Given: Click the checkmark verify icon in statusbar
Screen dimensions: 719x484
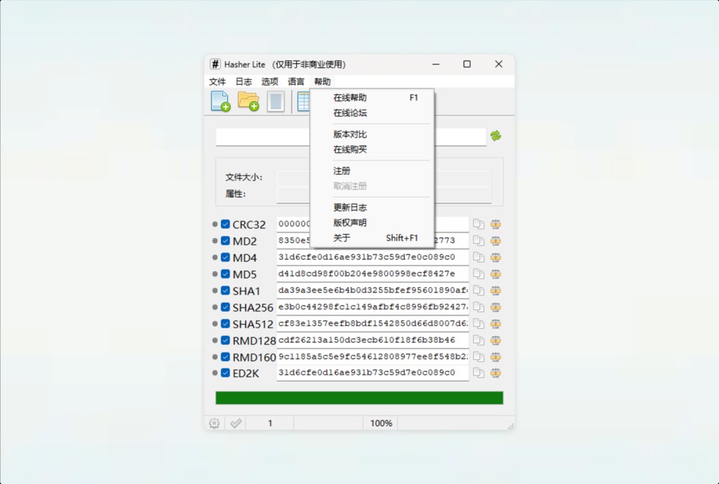Looking at the screenshot, I should point(235,422).
